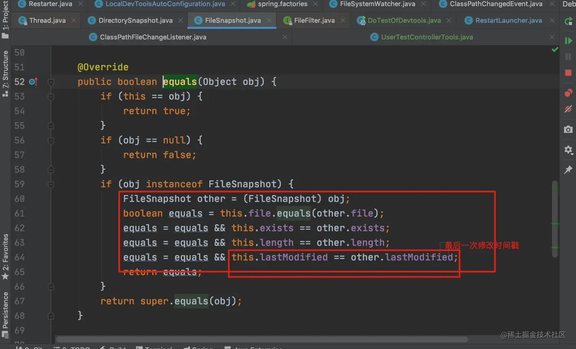
Task: Collapse method end fold at line 68
Action: [x=51, y=316]
